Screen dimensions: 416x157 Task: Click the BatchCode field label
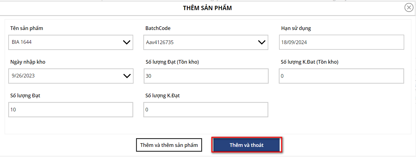pos(158,28)
